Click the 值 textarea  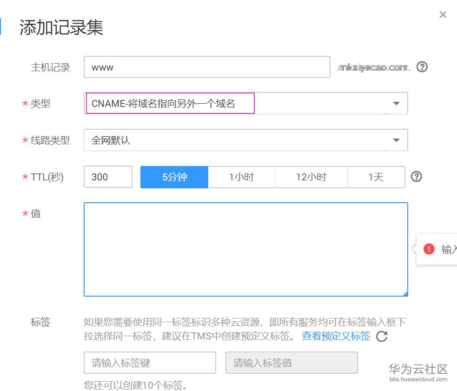(x=245, y=249)
